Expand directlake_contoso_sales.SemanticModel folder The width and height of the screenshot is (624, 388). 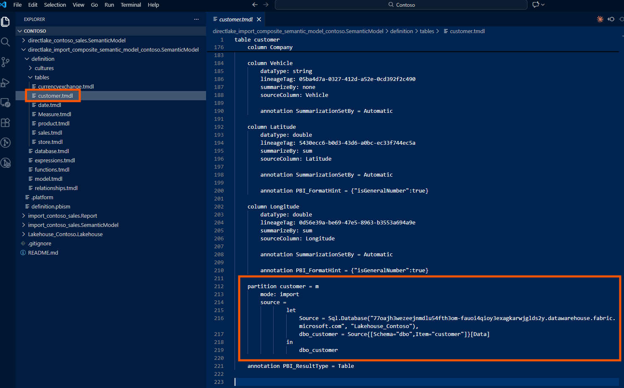pos(111,40)
